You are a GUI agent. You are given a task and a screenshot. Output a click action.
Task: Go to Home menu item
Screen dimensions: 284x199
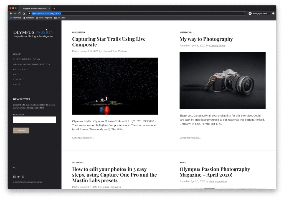17,54
